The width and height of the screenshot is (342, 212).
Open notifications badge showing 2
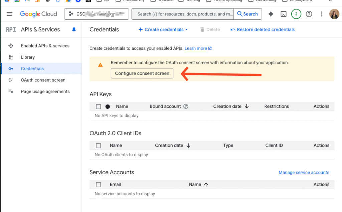tap(296, 14)
